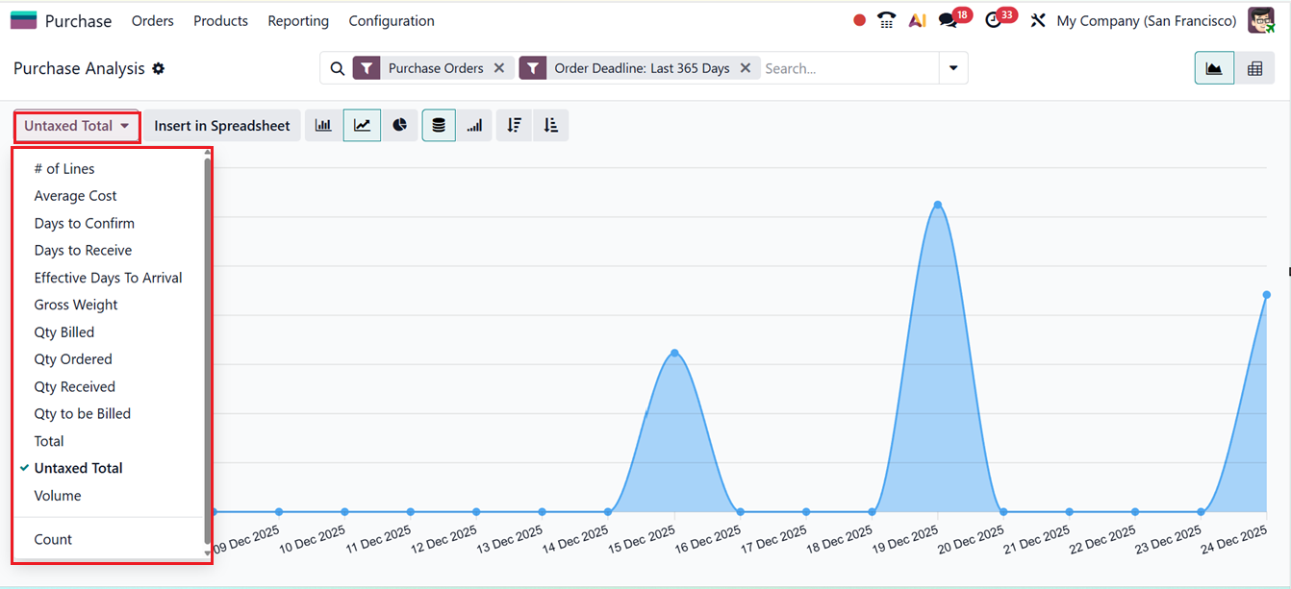The height and width of the screenshot is (589, 1291).
Task: Toggle the cumulative chart option
Action: tap(474, 126)
